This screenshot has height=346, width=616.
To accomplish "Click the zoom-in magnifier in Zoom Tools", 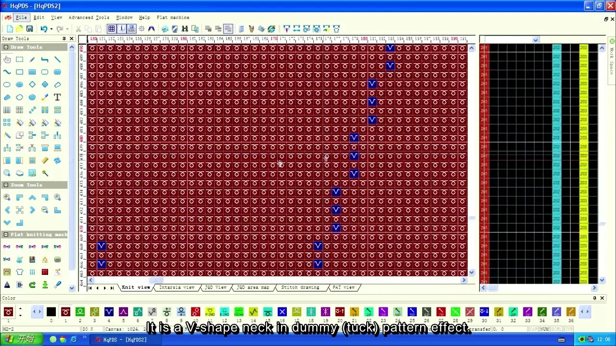I will pos(7,198).
